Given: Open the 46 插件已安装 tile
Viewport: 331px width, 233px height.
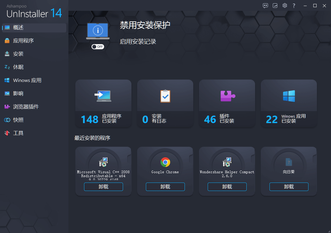Looking at the screenshot, I should coord(227,103).
